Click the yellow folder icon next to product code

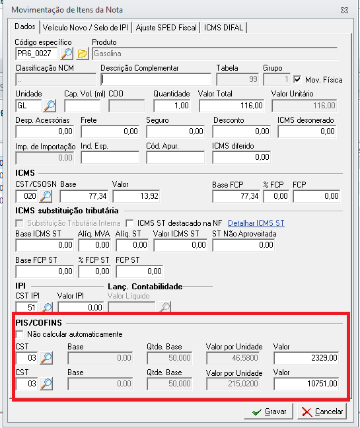83,54
